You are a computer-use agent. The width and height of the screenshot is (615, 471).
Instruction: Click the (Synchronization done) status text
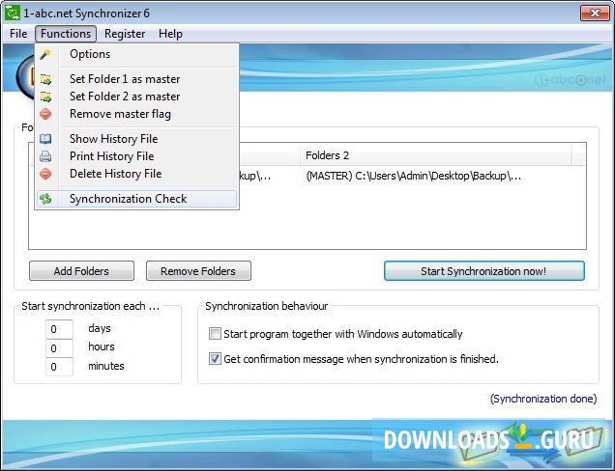pos(543,399)
